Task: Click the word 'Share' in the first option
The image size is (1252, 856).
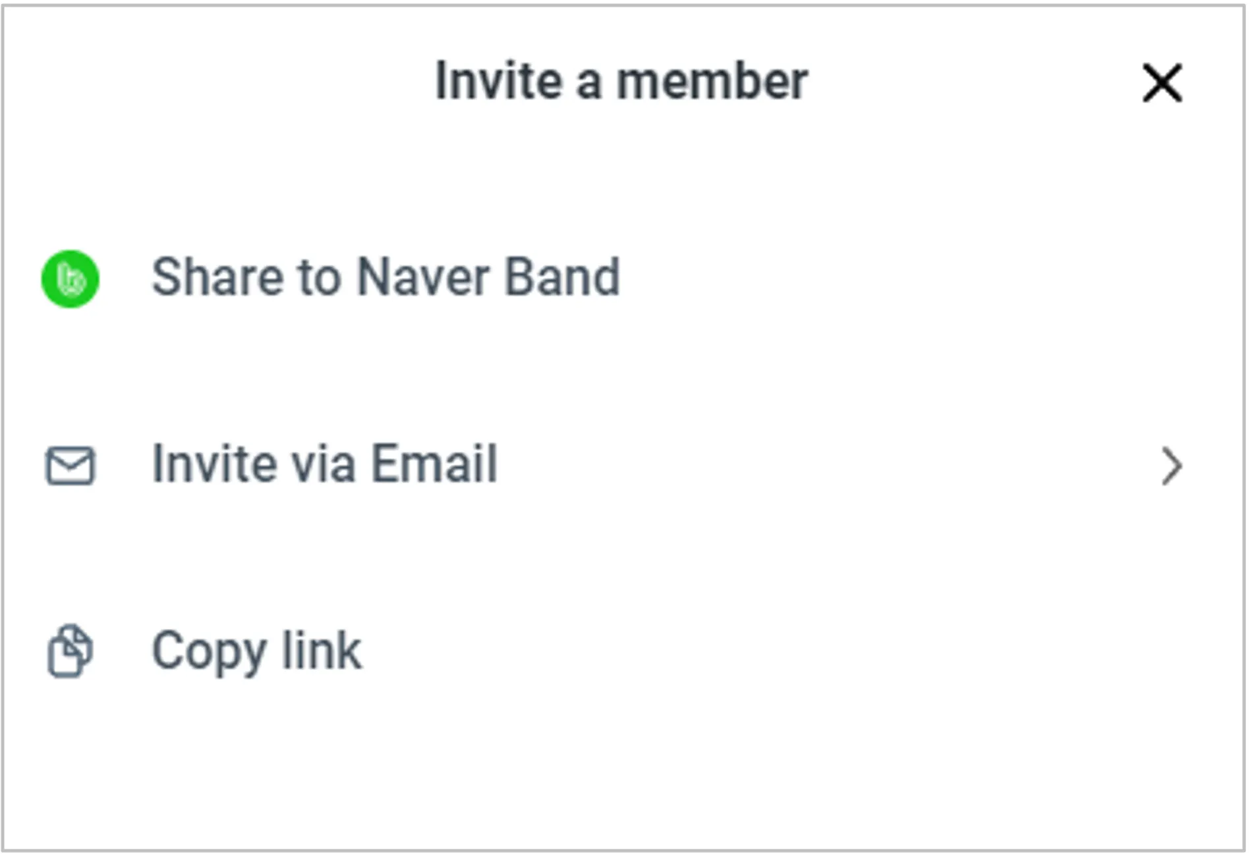Action: [217, 277]
